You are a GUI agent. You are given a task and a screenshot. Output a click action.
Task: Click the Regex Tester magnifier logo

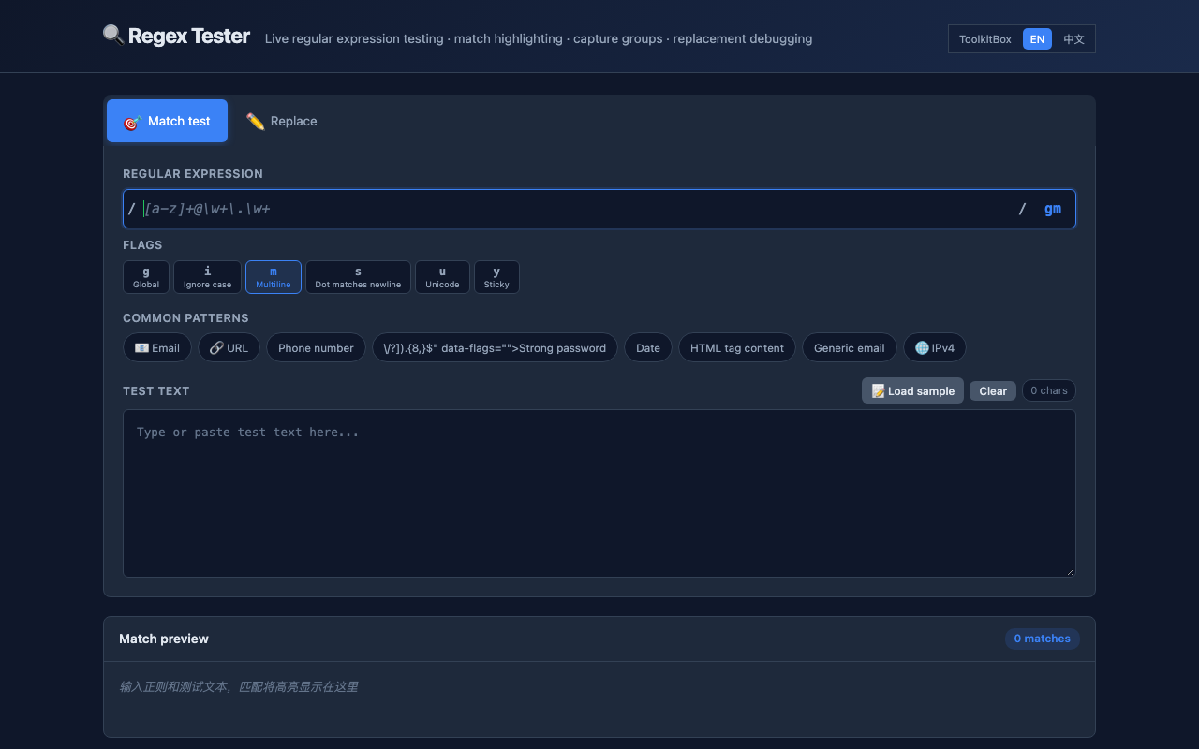[113, 36]
